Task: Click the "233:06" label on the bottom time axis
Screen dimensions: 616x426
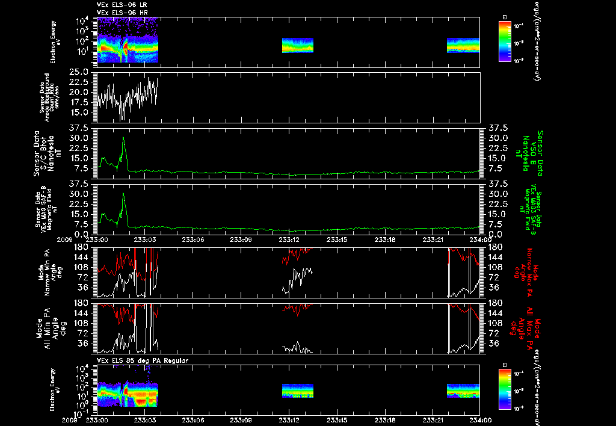Action: point(193,420)
